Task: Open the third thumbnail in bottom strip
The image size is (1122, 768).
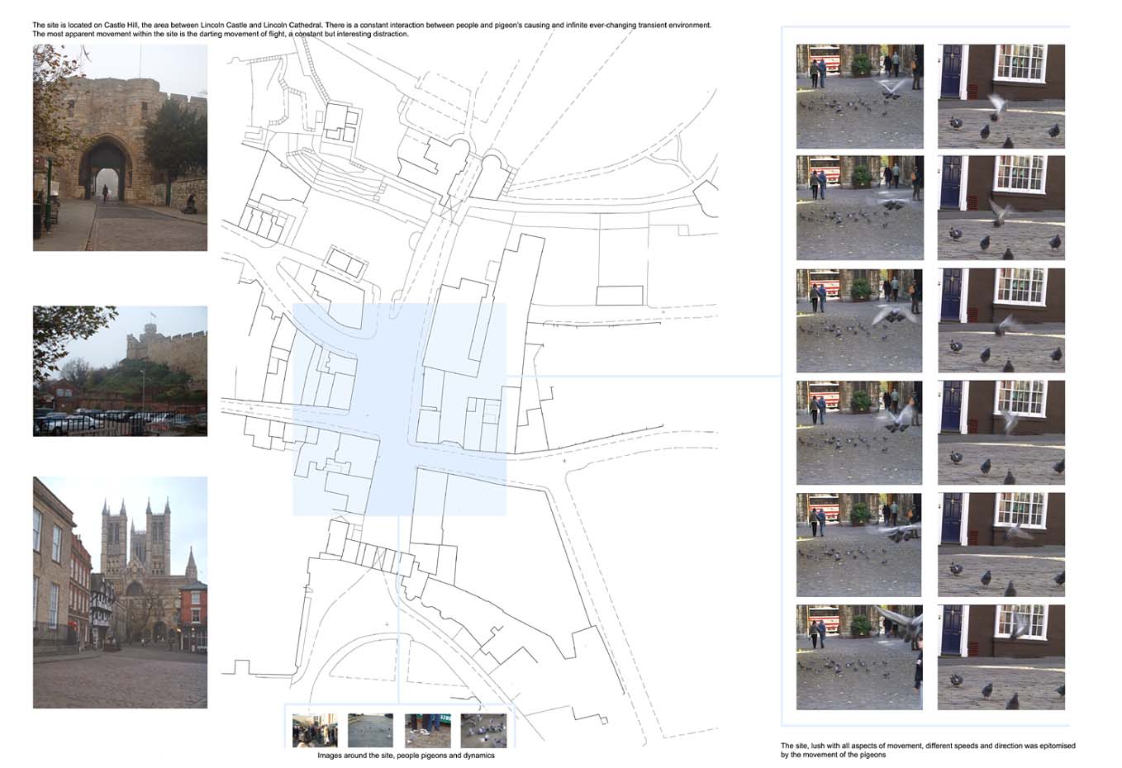Action: pos(427,730)
